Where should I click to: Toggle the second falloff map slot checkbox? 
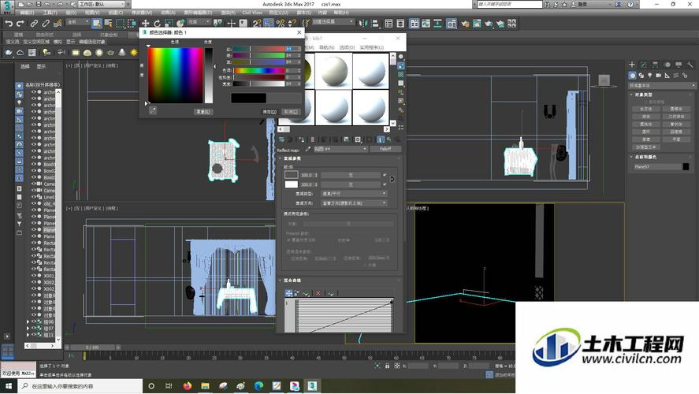[x=385, y=184]
